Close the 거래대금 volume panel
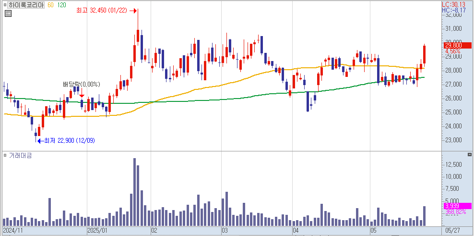Screen dimensions: 474x236 click(470, 155)
